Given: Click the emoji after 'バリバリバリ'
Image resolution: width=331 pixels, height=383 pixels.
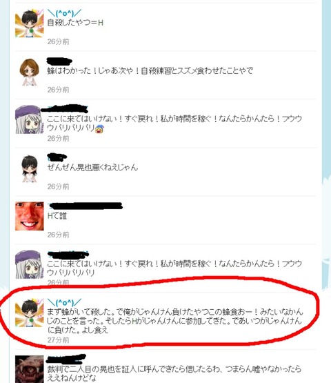Looking at the screenshot, I should click(x=99, y=128).
